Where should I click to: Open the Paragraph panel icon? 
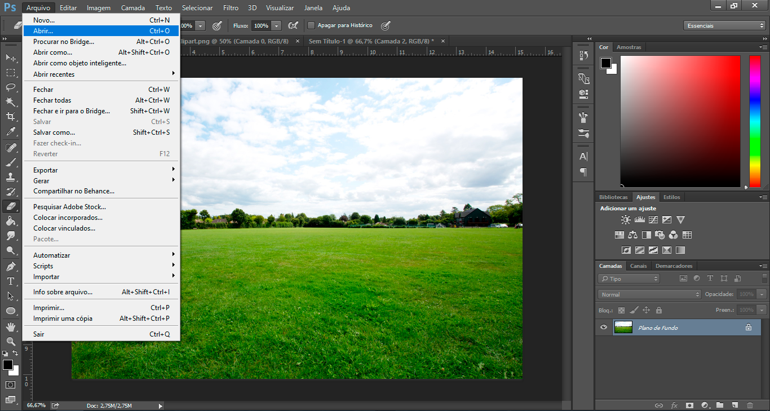coord(583,172)
